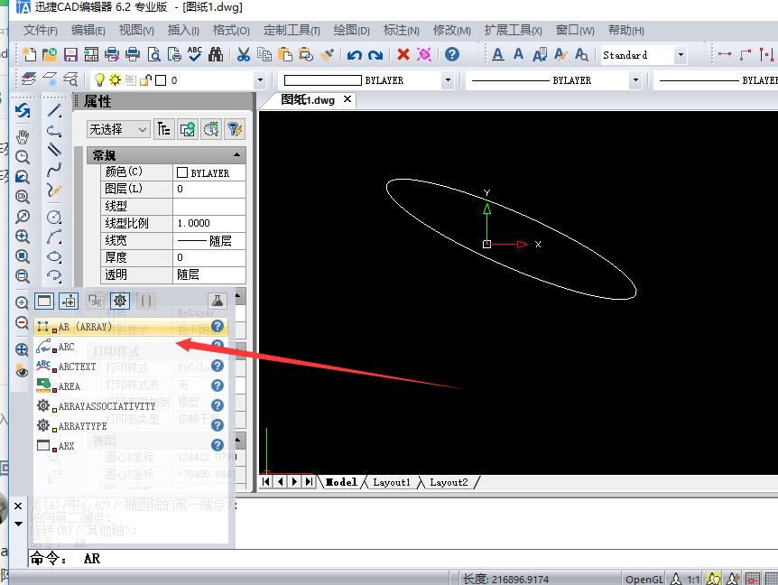The image size is (778, 585).
Task: Choose the Circle drawing tool
Action: coord(54,217)
